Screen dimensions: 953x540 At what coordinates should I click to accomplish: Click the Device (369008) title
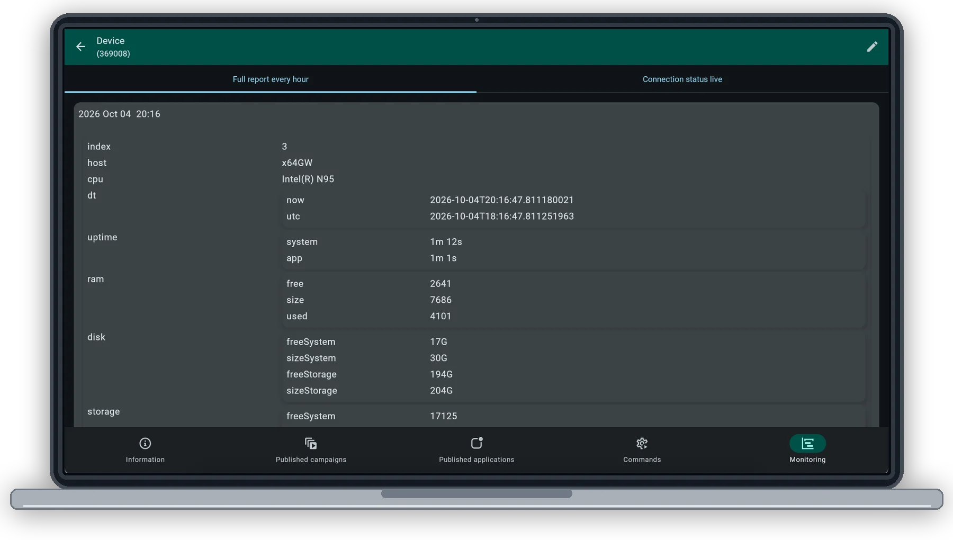click(x=113, y=47)
